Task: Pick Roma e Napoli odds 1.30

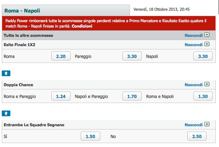Action: [203, 96]
